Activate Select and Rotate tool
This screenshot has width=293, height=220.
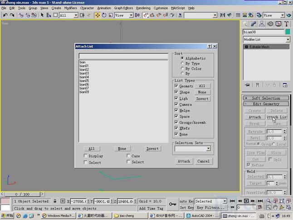click(104, 15)
